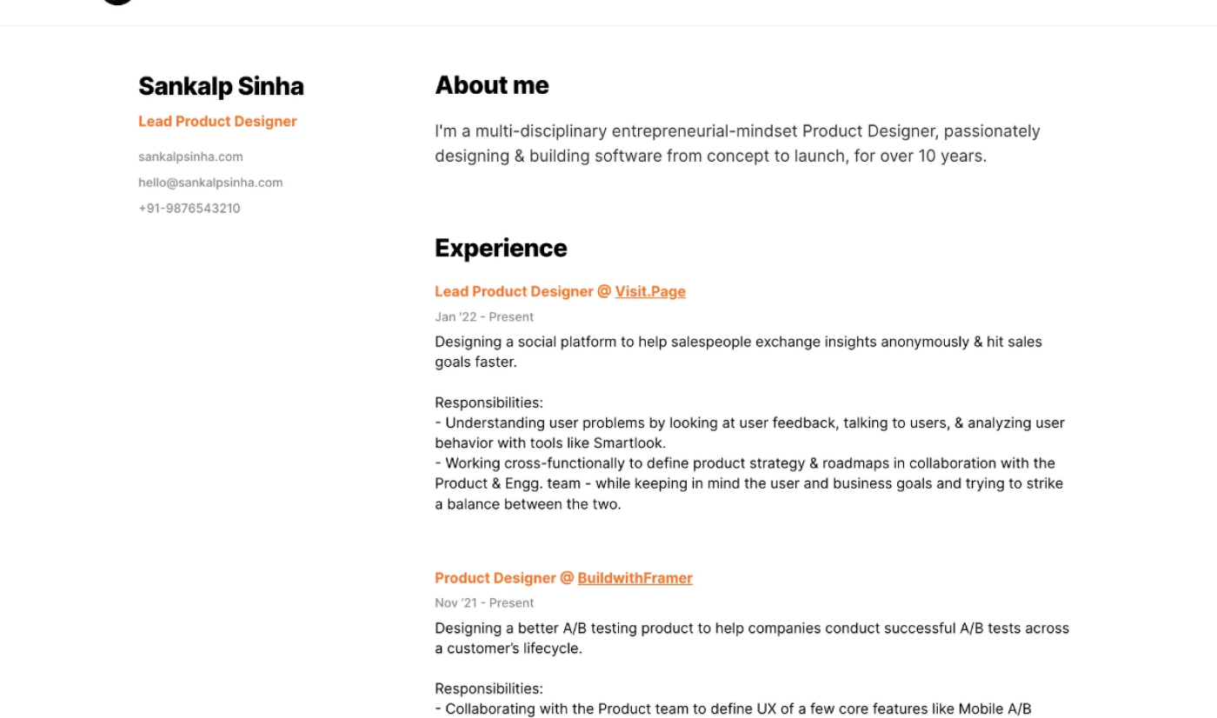The image size is (1217, 718).
Task: Open the BuildwithFramer company link
Action: [x=635, y=578]
